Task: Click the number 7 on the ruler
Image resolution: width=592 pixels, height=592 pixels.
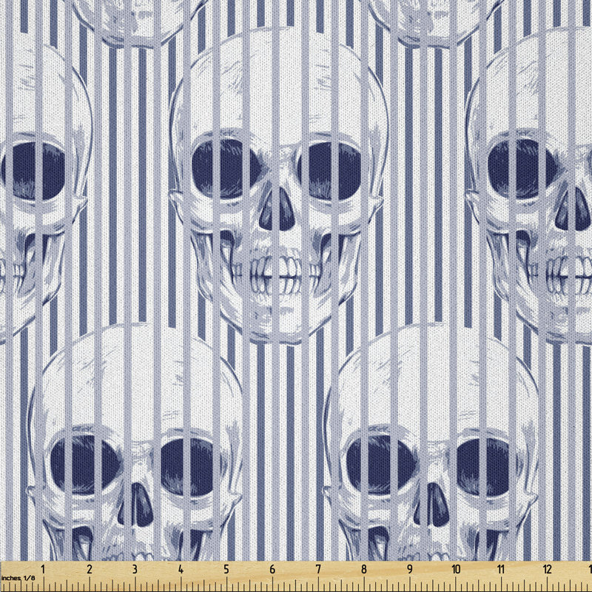Action: pyautogui.click(x=318, y=569)
